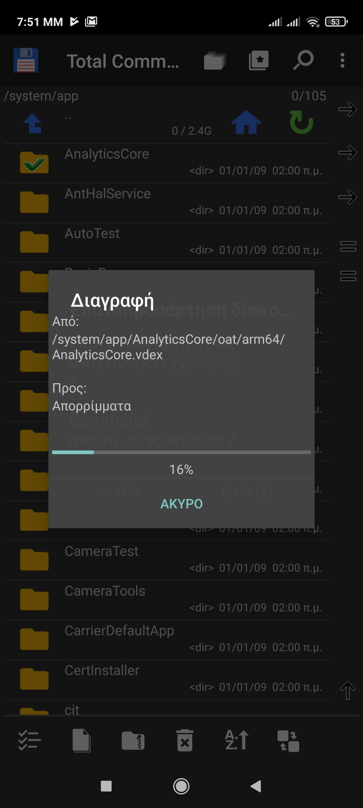
Task: Toggle selection on AutoTest folder icon
Action: (34, 242)
